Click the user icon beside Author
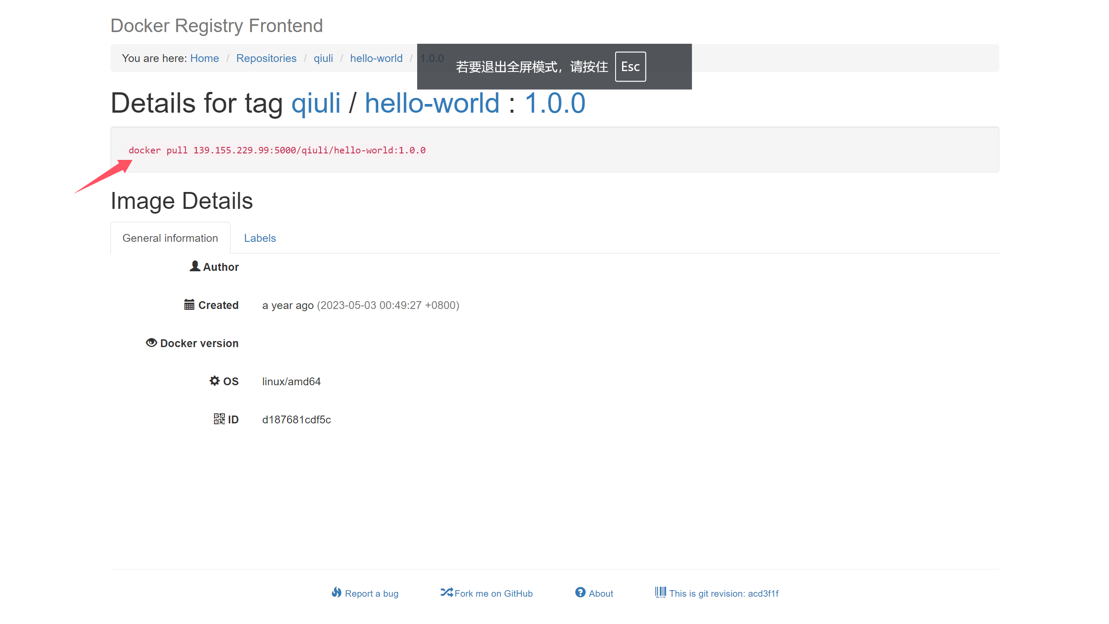This screenshot has height=624, width=1109. click(x=195, y=266)
